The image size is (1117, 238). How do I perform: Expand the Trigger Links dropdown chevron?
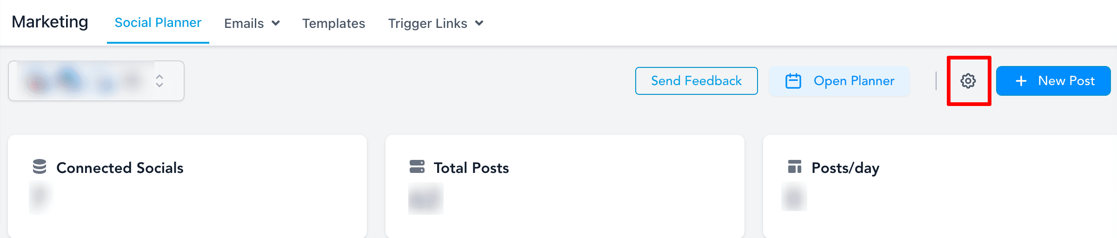[479, 23]
